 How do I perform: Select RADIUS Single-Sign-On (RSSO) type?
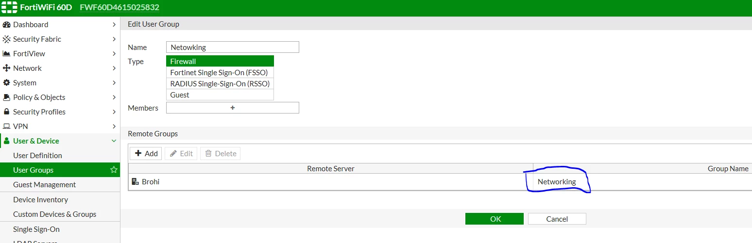point(220,83)
